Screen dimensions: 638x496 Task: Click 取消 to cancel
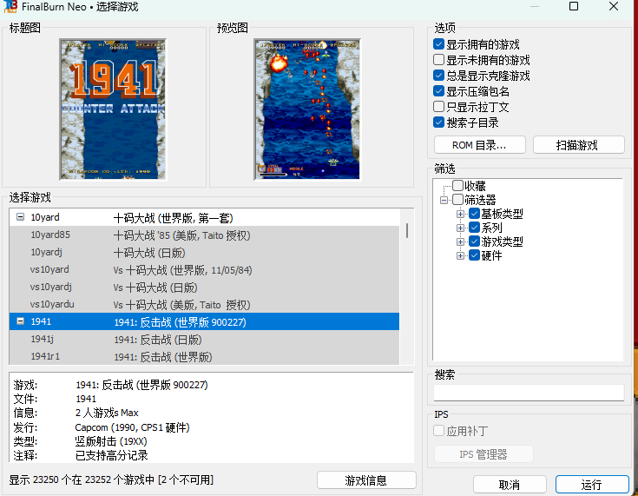tap(510, 485)
